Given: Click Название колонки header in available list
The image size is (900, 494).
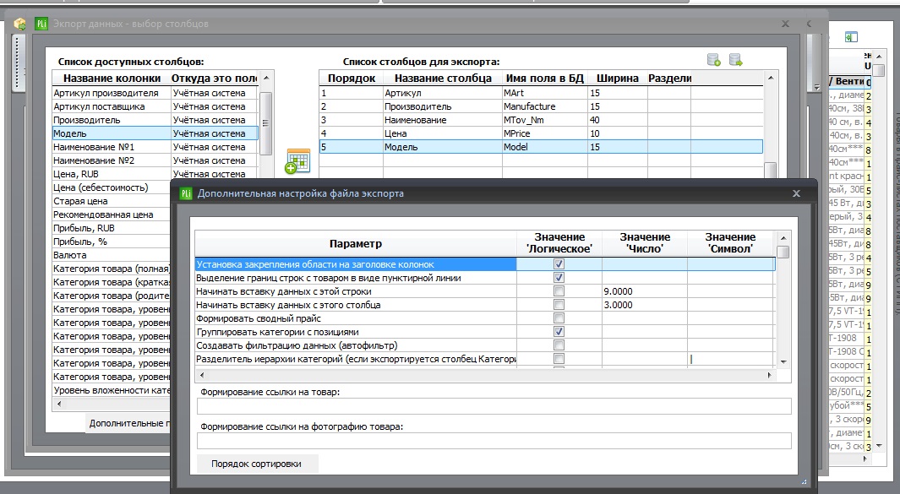Looking at the screenshot, I should 112,78.
